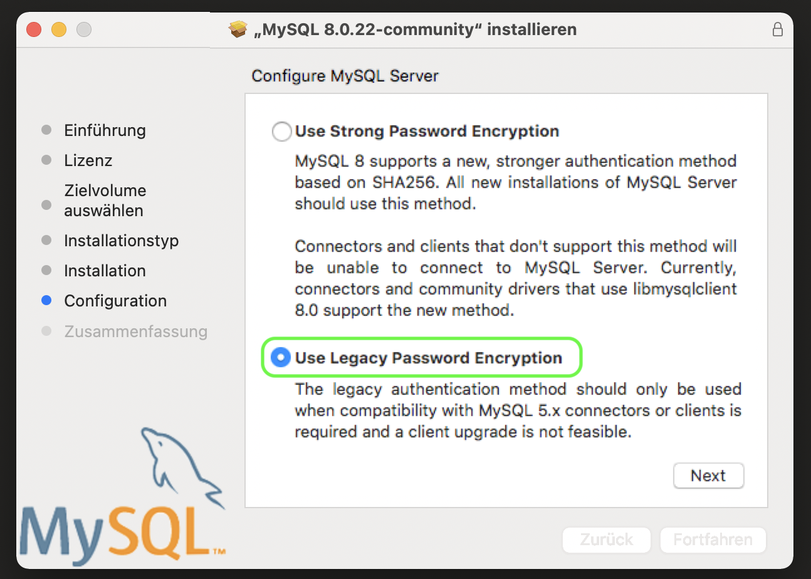Screen dimensions: 811x579
Task: Select Use Strong Password Encryption
Action: pos(281,132)
